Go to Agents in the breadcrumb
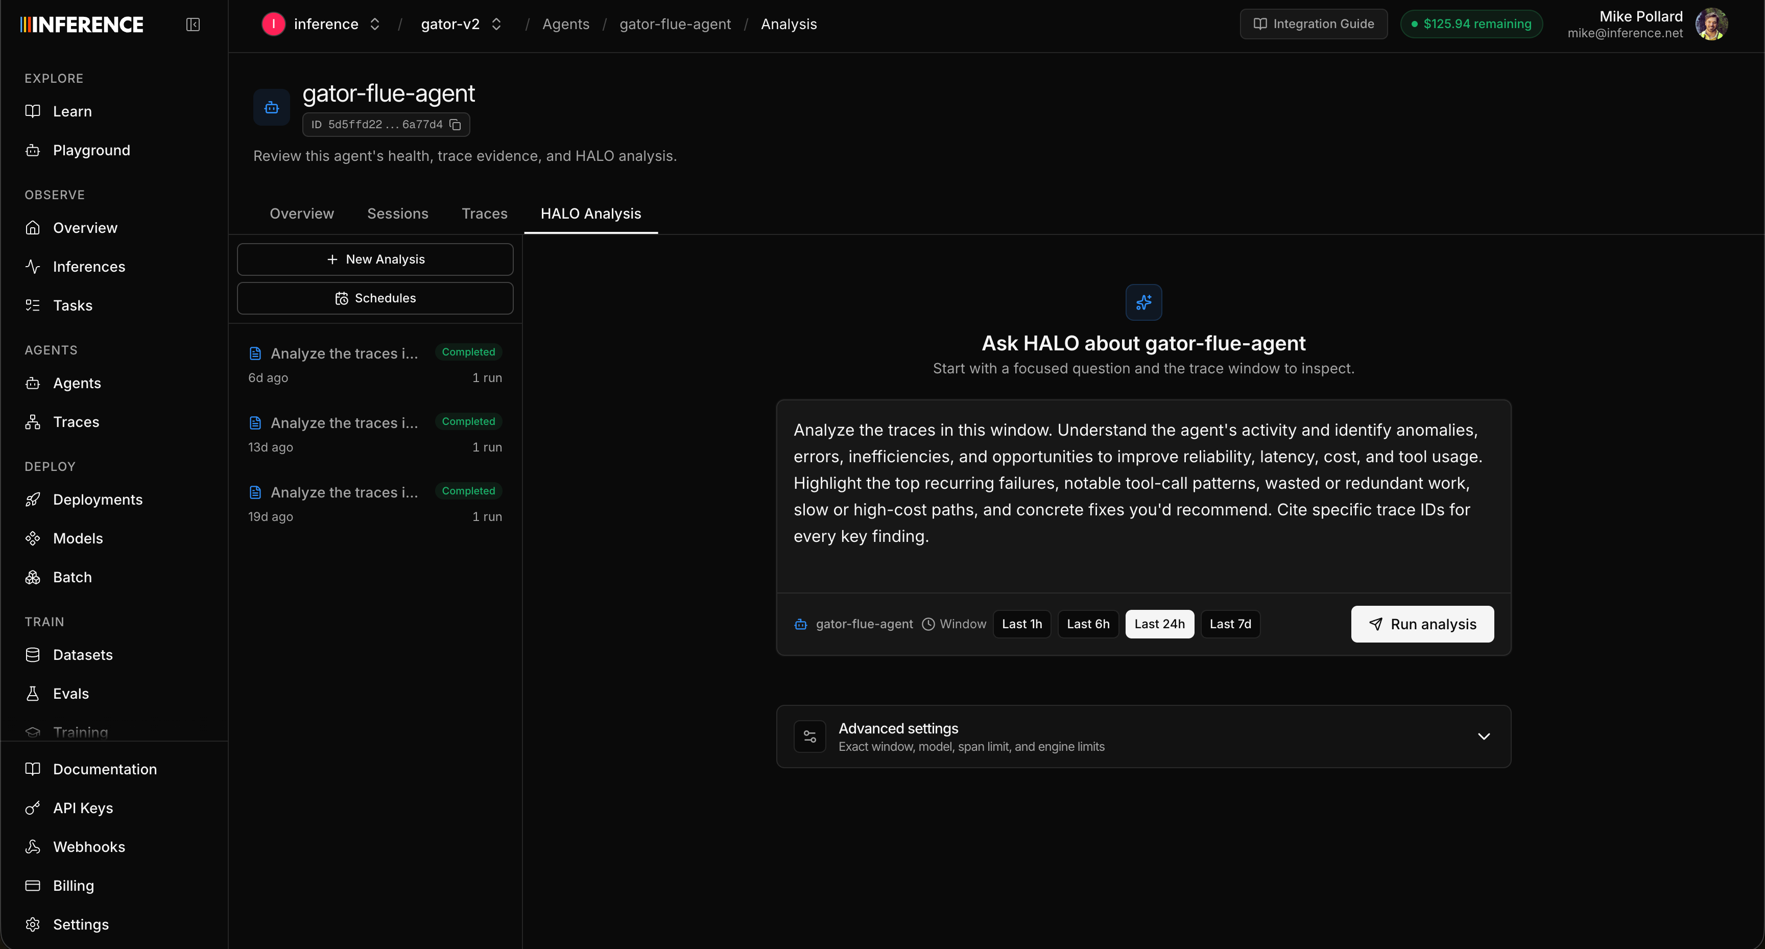 [565, 25]
